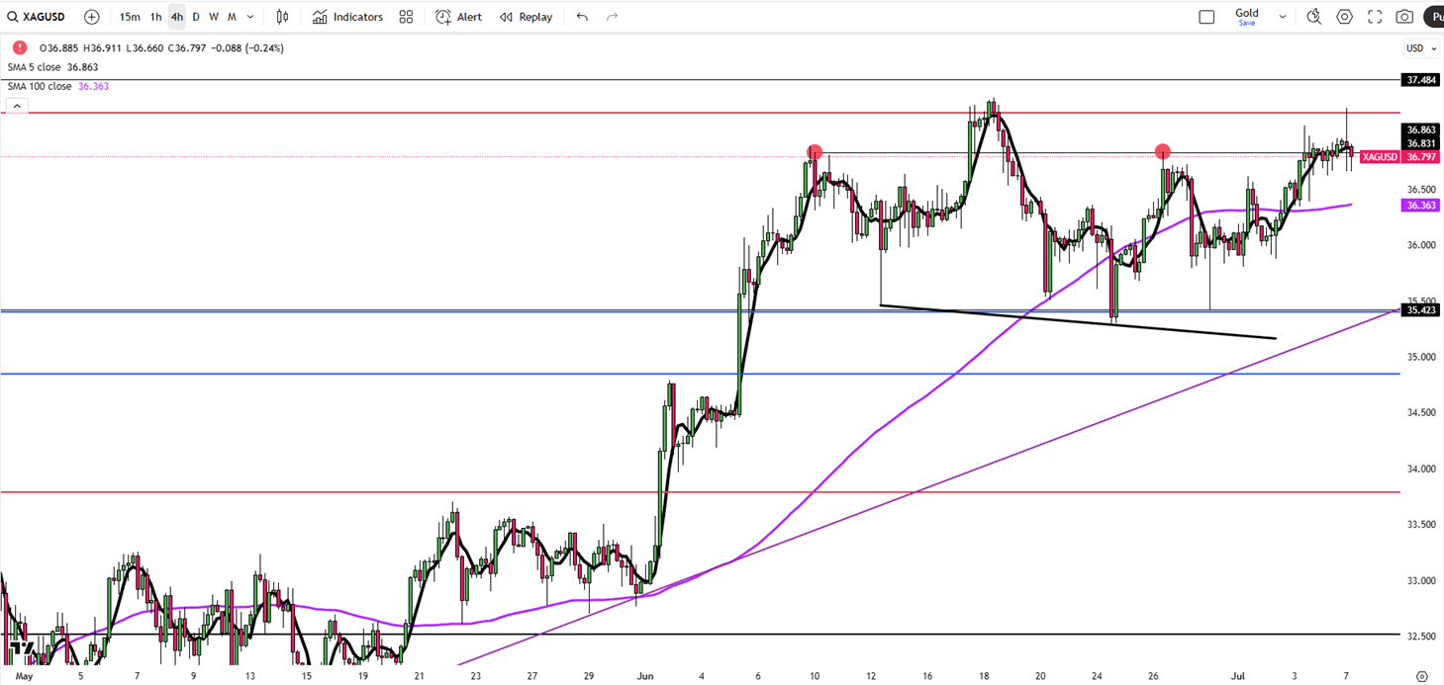
Task: Click the redo arrow icon
Action: (x=612, y=17)
